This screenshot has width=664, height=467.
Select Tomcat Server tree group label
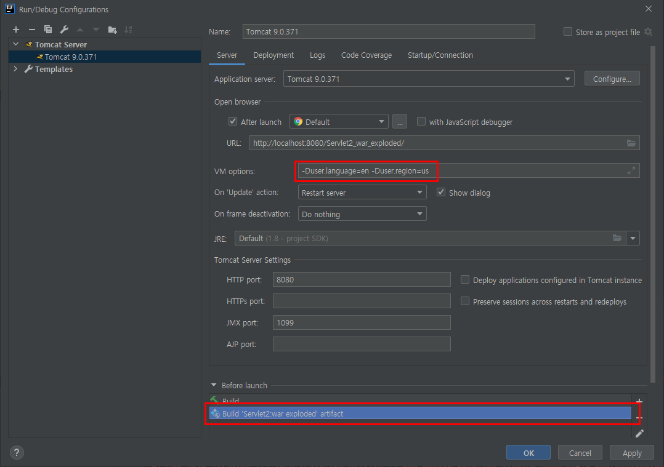pyautogui.click(x=60, y=44)
